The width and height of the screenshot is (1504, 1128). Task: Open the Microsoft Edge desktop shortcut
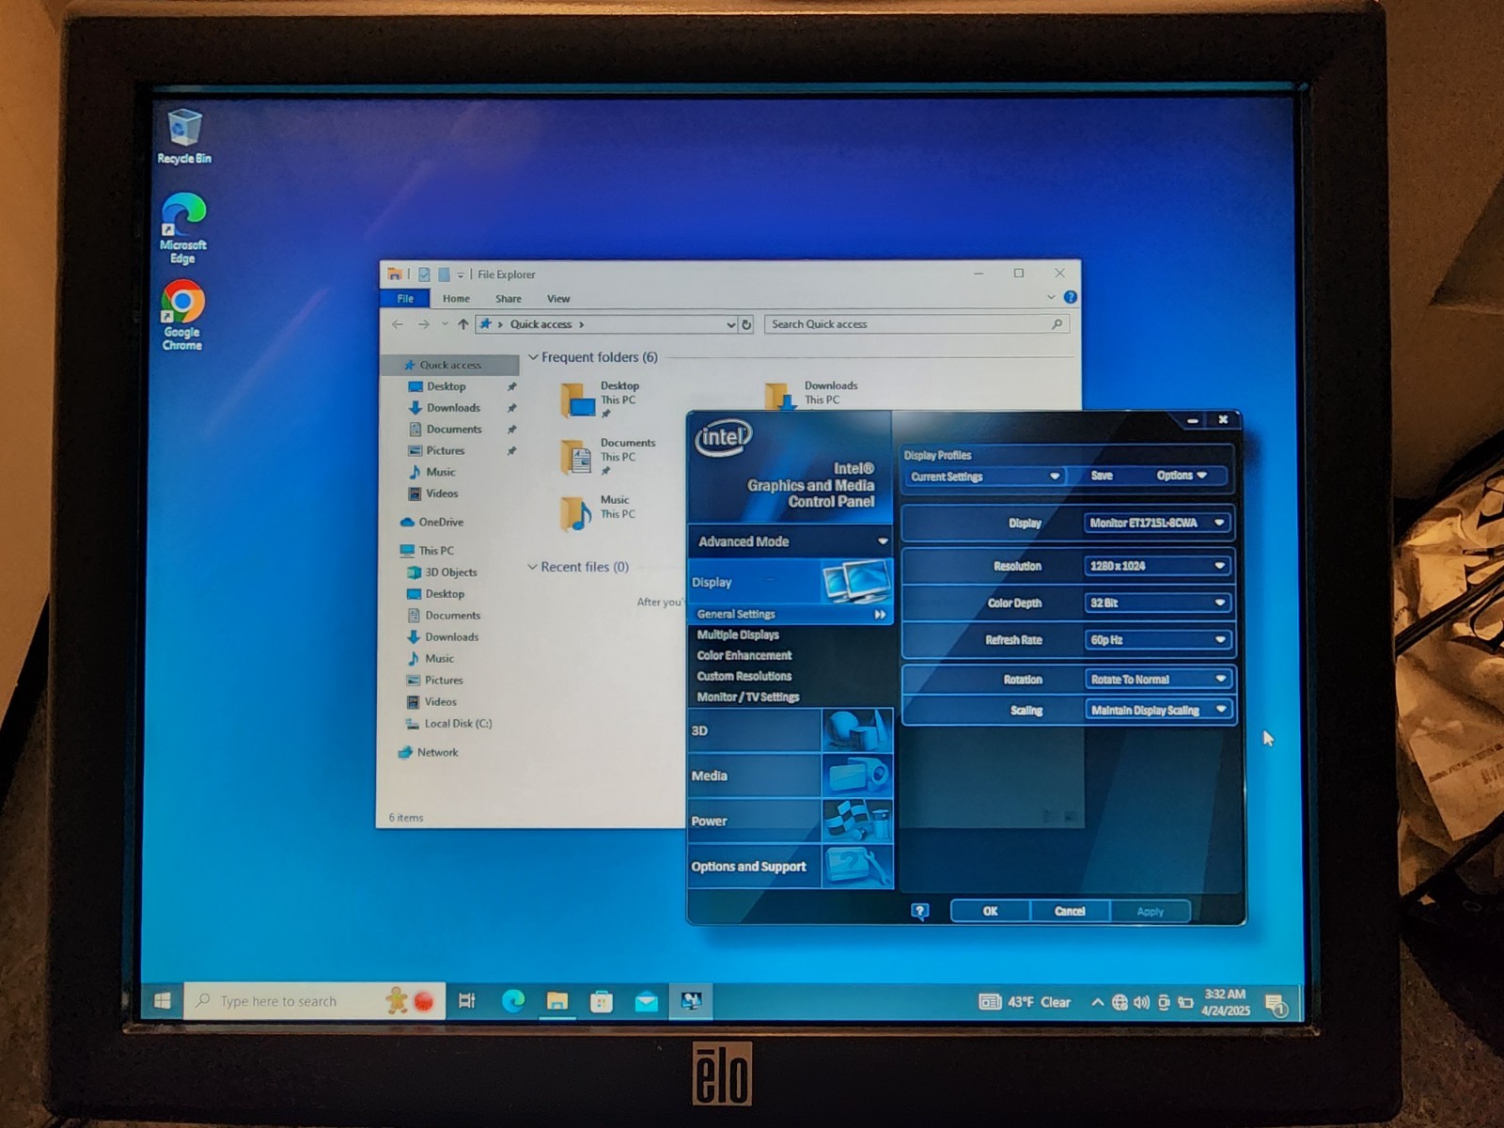183,227
